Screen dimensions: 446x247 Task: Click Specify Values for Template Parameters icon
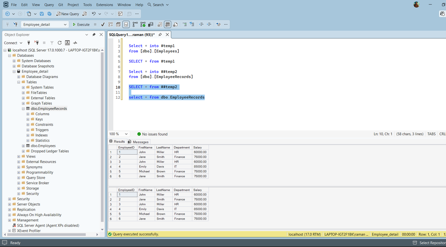(x=218, y=25)
